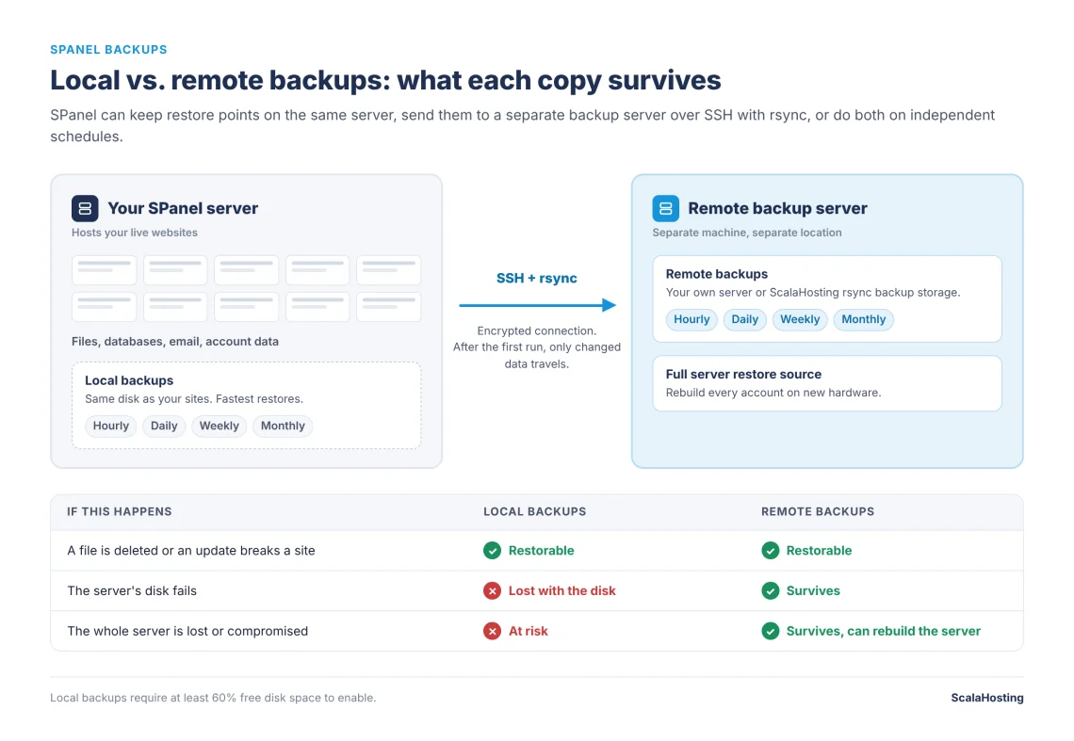Click the Your SPanel server title

pyautogui.click(x=183, y=208)
